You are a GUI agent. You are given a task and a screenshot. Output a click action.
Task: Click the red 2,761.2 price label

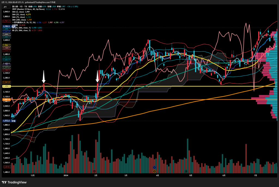click(6, 21)
